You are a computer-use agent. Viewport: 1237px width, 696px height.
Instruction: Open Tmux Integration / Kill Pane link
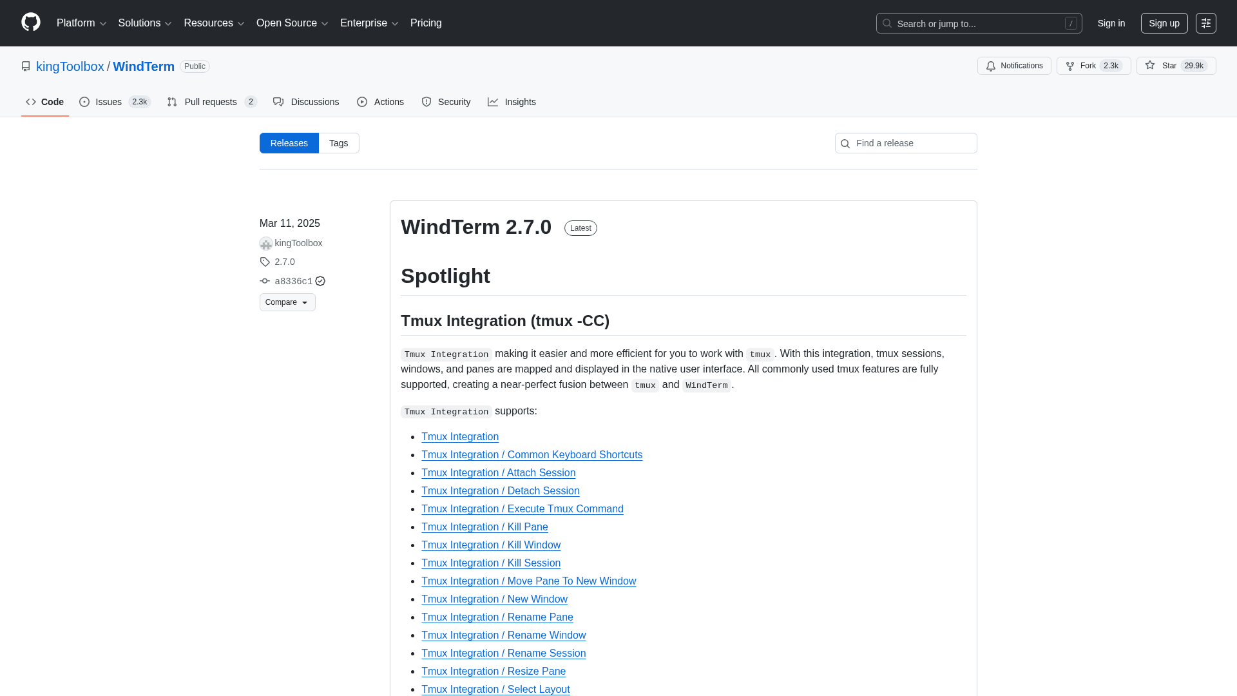(x=484, y=527)
